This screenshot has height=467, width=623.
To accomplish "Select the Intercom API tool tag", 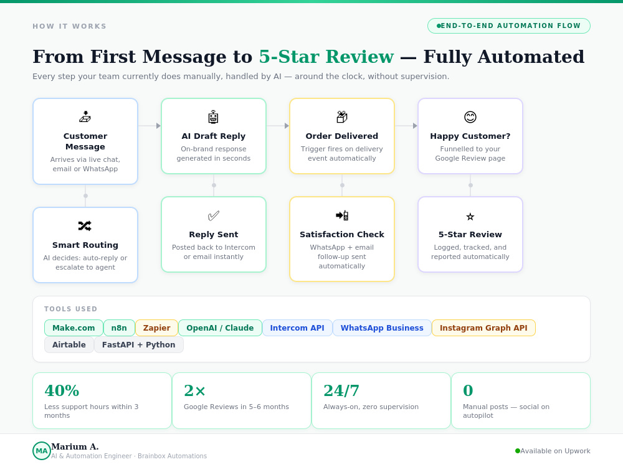I will pos(297,328).
